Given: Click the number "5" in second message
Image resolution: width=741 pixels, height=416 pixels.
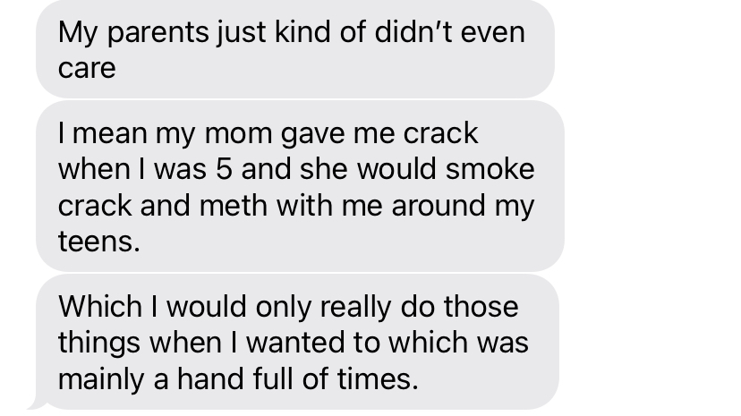Looking at the screenshot, I should pos(224,169).
